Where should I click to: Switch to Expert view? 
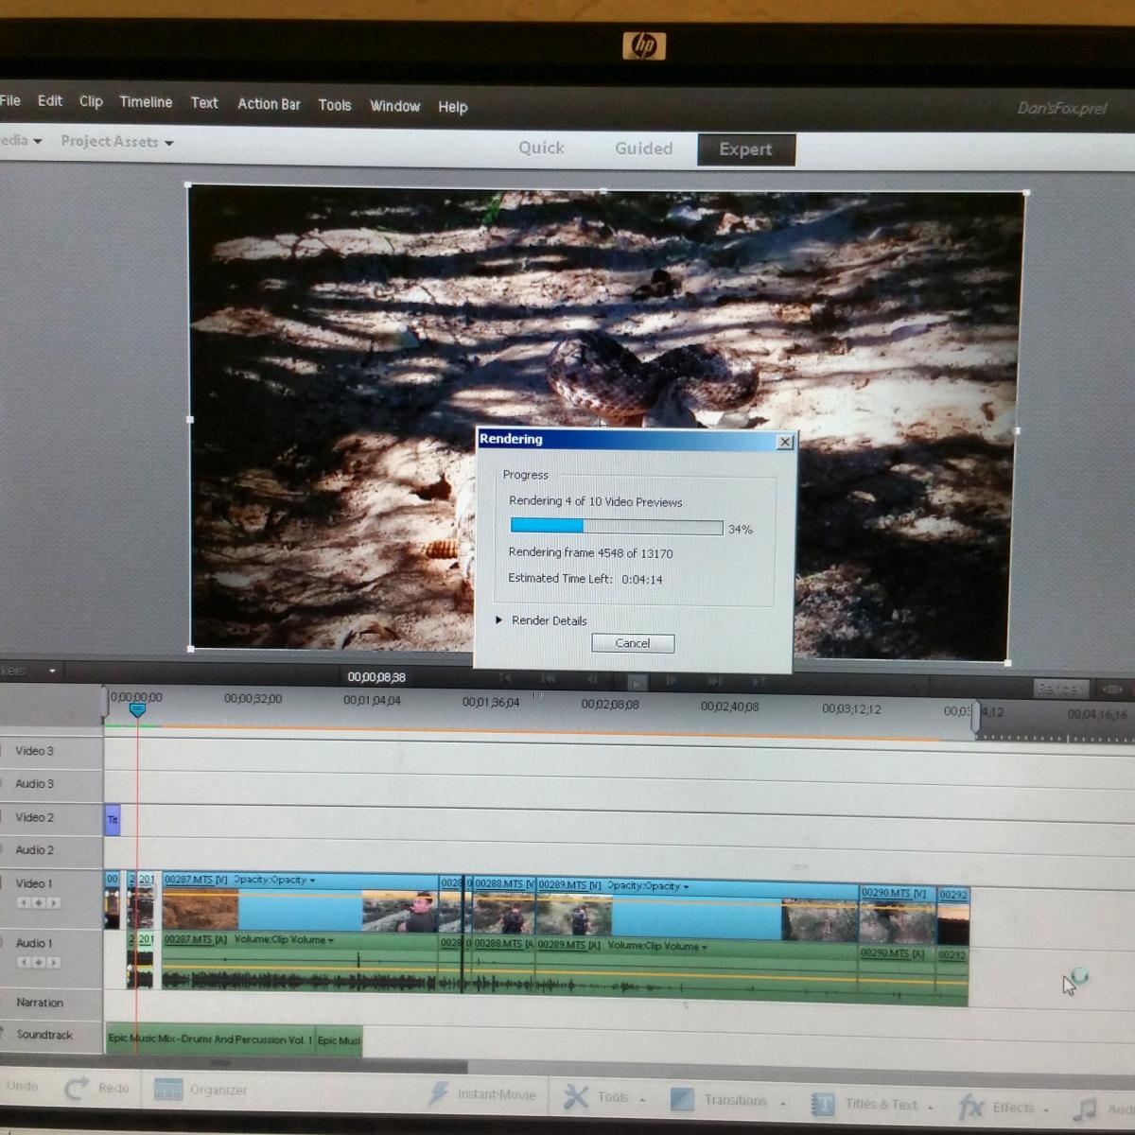[746, 149]
